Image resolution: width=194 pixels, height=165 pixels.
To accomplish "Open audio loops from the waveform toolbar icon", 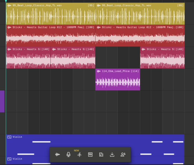I will coord(58,154).
